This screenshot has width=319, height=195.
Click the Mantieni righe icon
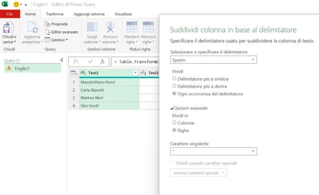coord(132,27)
